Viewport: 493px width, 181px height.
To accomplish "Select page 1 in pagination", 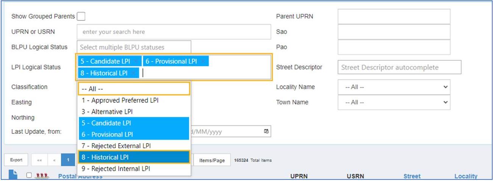I will 68,160.
